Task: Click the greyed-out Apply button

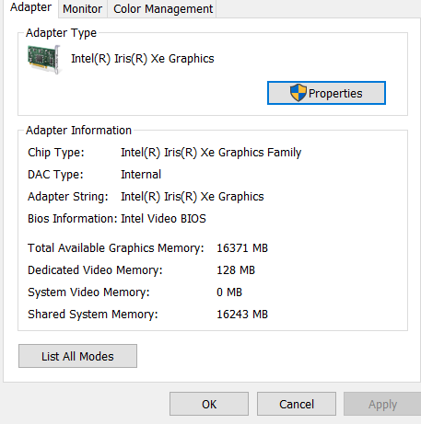Action: click(382, 404)
